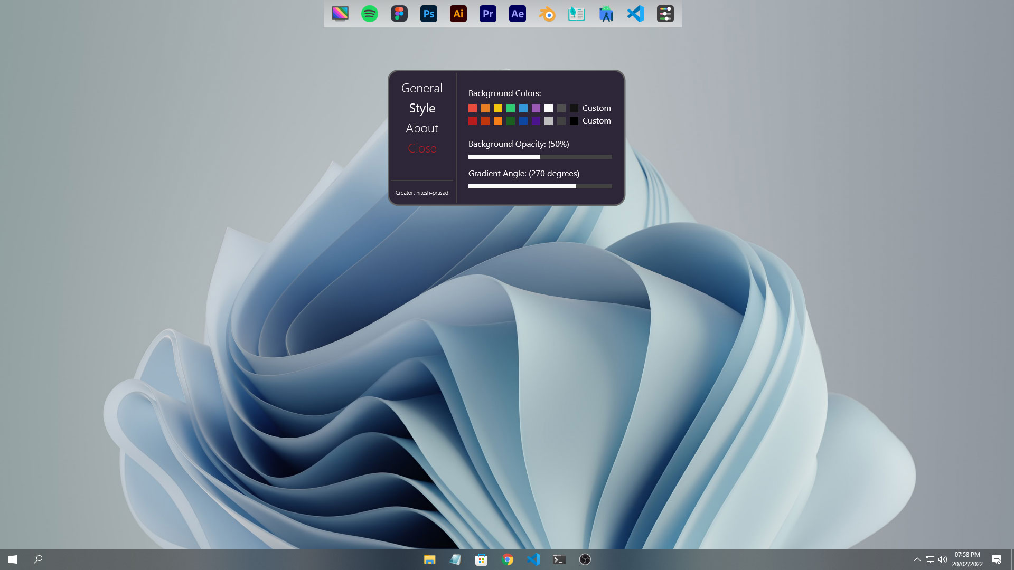1014x570 pixels.
Task: Open Premiere Pro icon
Action: (x=488, y=14)
